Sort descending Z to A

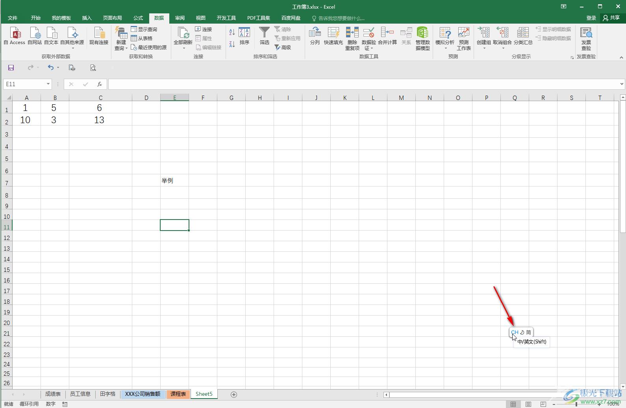pos(232,44)
